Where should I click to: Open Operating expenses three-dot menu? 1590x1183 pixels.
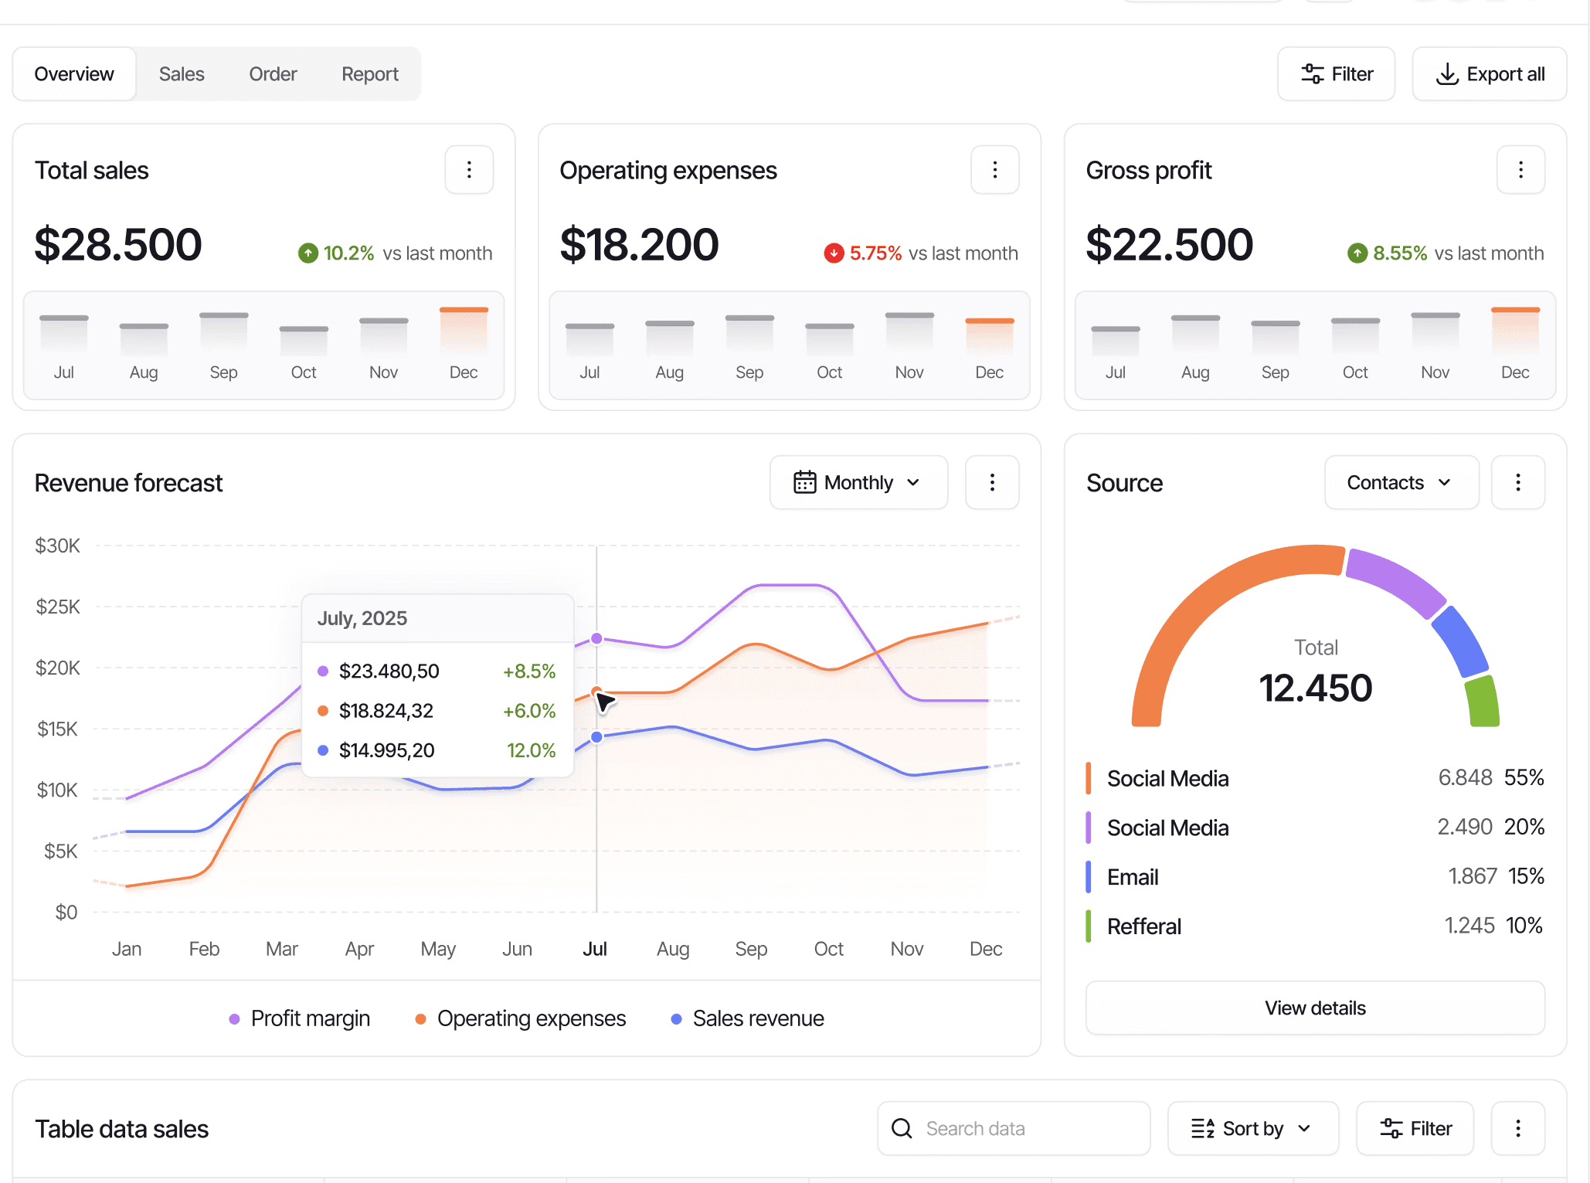pyautogui.click(x=994, y=170)
